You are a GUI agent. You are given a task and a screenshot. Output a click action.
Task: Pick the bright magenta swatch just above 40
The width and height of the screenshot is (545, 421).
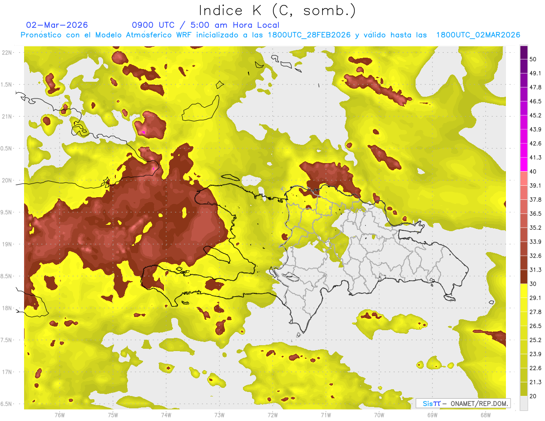coord(524,164)
